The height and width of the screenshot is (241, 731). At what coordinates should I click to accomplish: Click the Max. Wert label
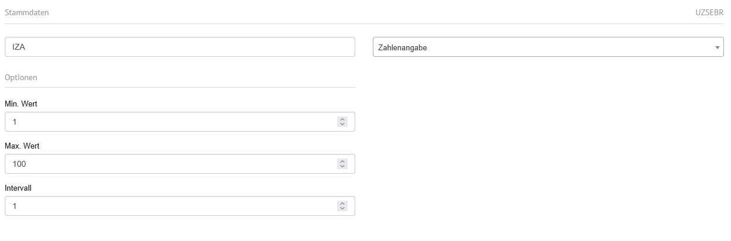pyautogui.click(x=22, y=146)
